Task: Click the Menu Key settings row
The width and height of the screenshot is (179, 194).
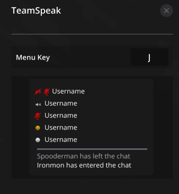Action: coord(92,57)
